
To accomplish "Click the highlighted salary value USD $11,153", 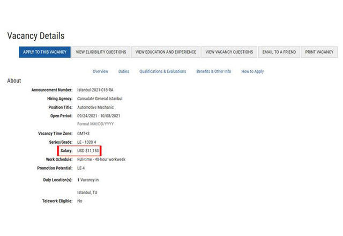I will [88, 151].
